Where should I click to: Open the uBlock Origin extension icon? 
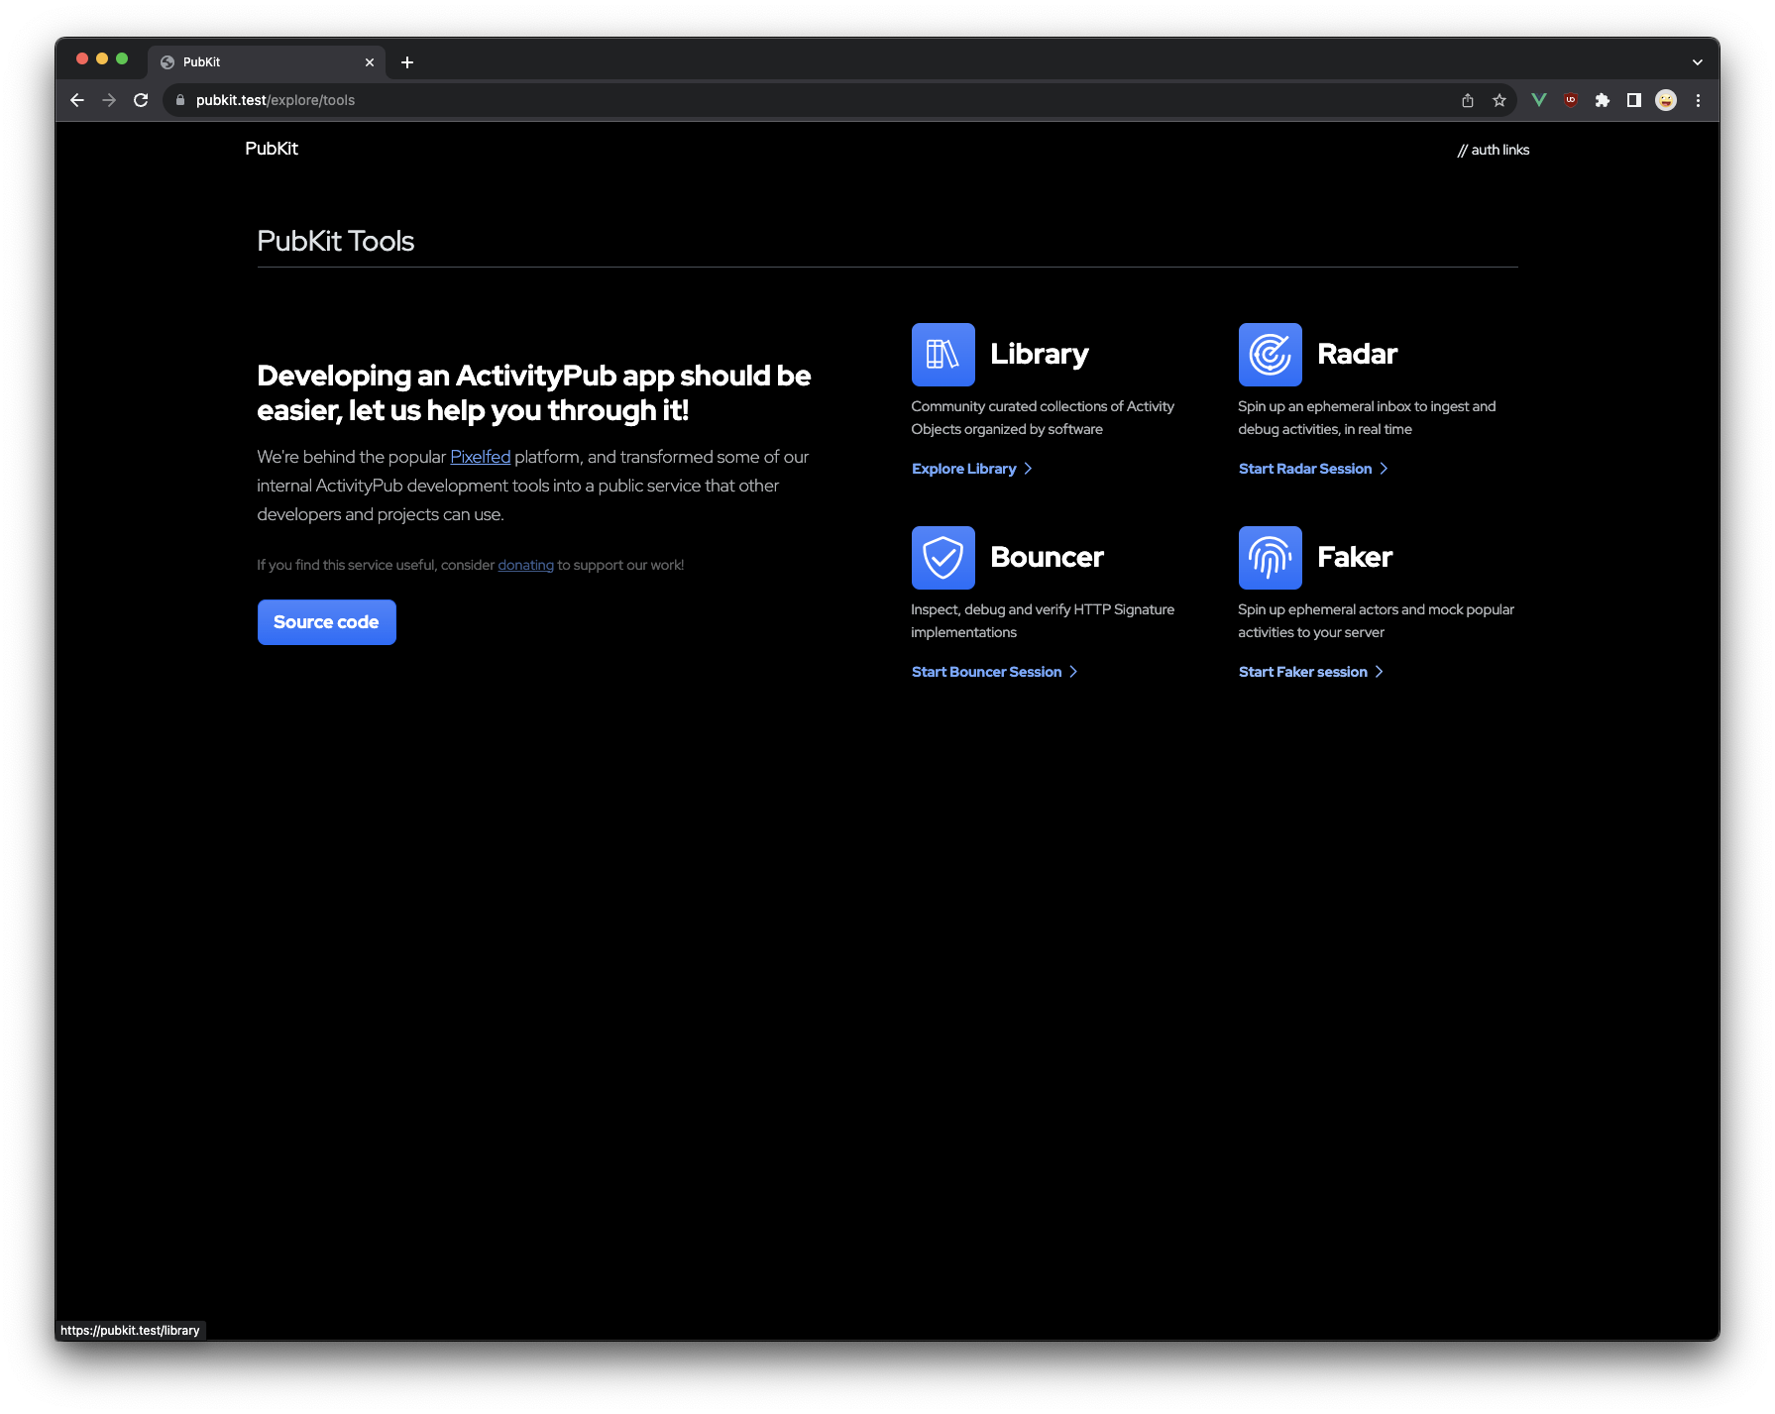1571,100
